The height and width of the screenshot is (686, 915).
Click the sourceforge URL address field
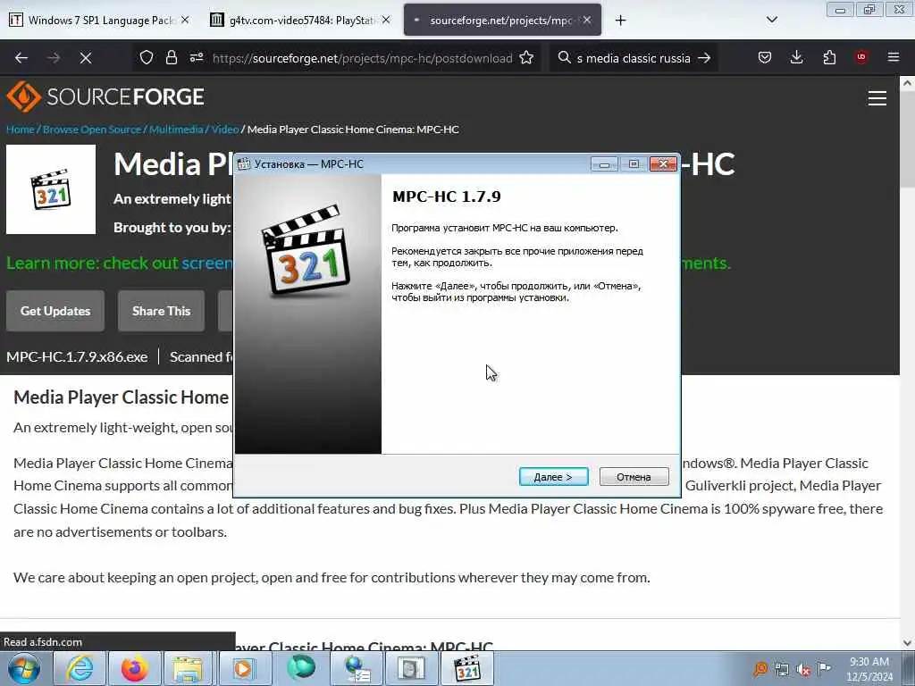coord(362,58)
